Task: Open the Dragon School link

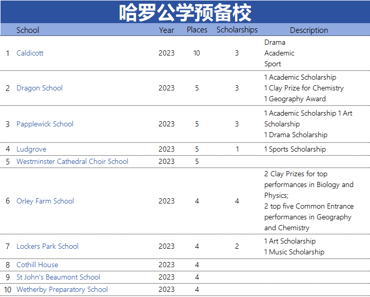Action: coord(40,88)
